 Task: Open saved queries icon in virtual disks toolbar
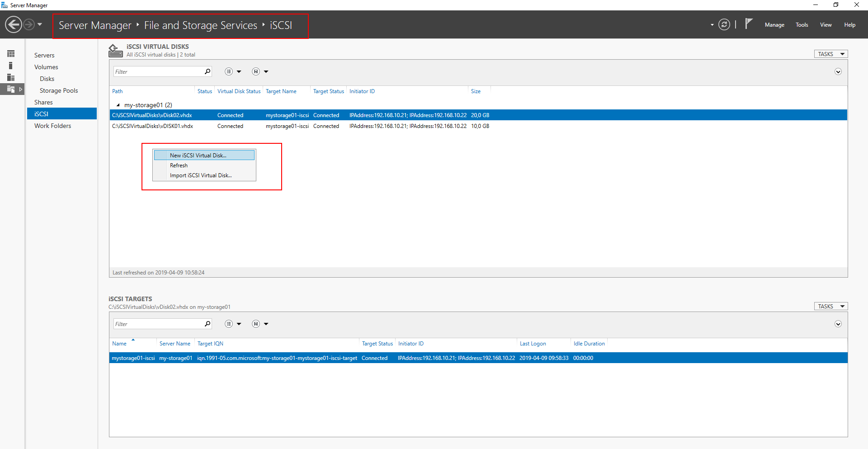click(x=256, y=71)
